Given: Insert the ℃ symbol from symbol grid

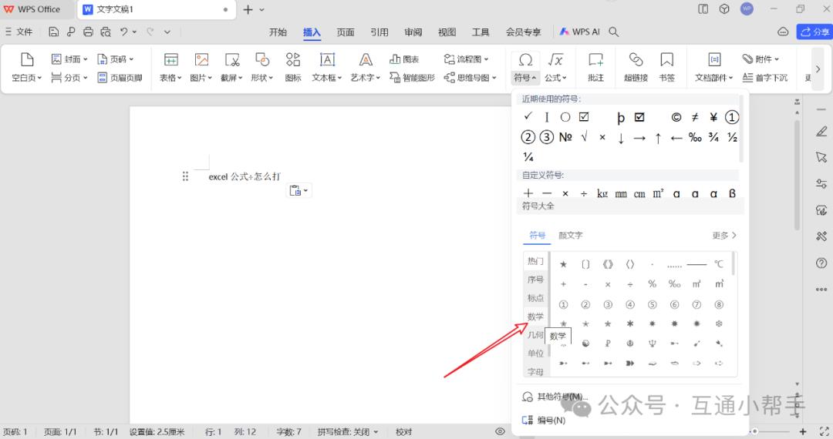Looking at the screenshot, I should point(719,264).
